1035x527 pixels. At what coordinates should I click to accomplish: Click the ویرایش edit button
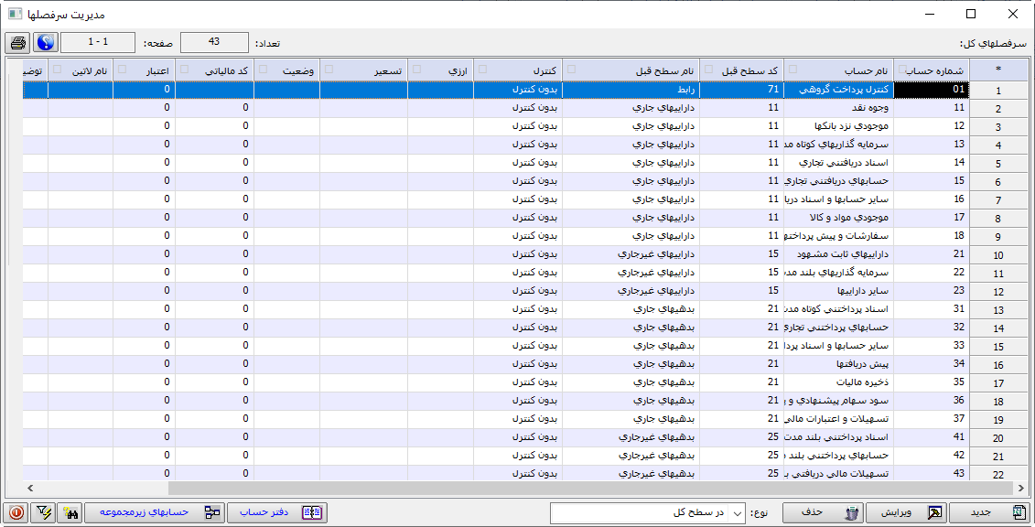click(908, 512)
